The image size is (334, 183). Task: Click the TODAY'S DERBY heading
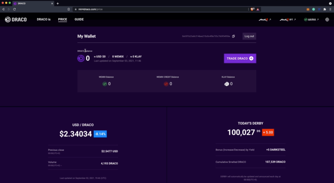251,123
